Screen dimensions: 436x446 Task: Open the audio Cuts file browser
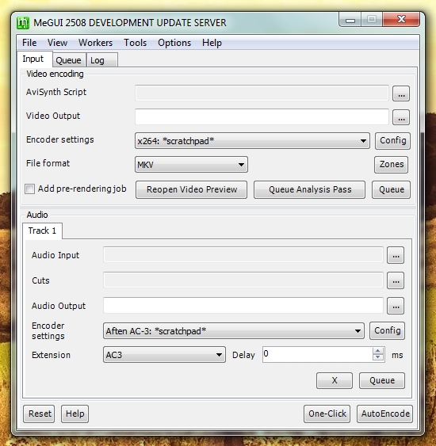point(396,280)
